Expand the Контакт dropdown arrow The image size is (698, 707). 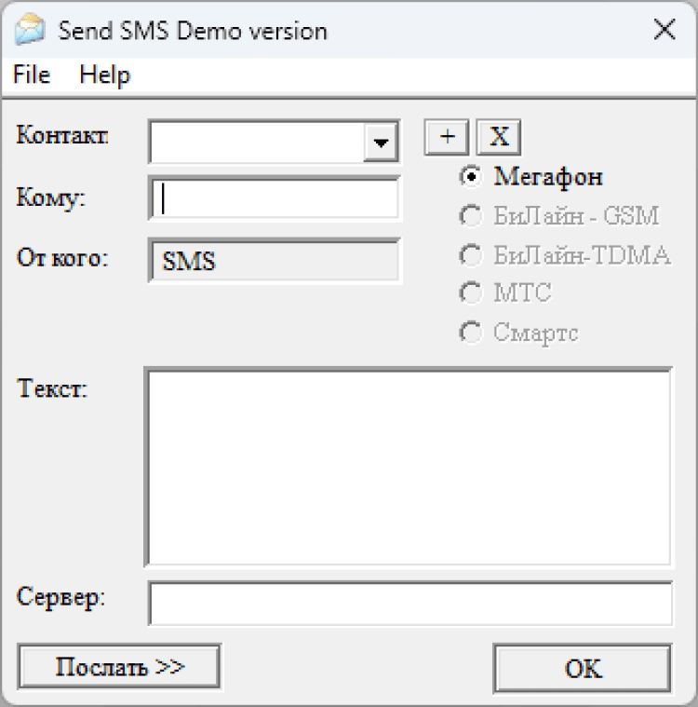click(x=380, y=143)
